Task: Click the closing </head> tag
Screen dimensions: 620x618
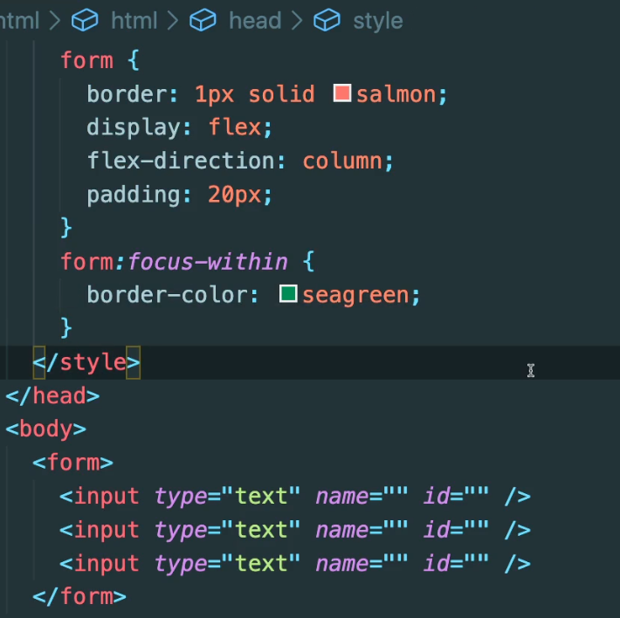Action: [x=52, y=396]
